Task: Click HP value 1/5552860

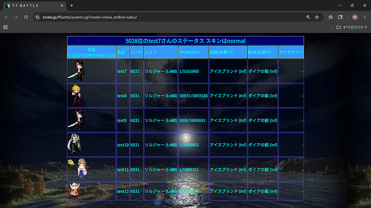Action: (189, 71)
